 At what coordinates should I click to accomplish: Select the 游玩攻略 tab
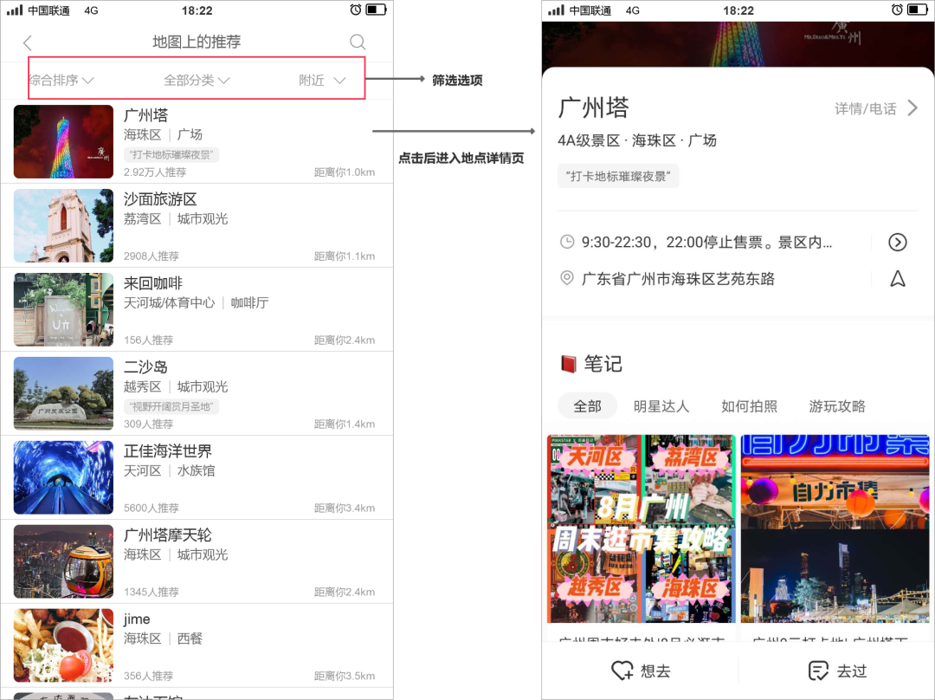[x=836, y=405]
